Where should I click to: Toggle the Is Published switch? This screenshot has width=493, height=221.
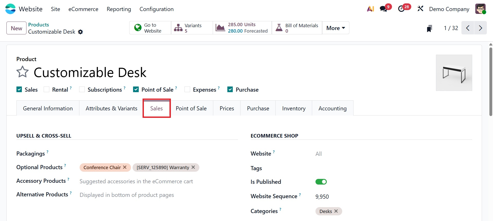click(x=321, y=182)
